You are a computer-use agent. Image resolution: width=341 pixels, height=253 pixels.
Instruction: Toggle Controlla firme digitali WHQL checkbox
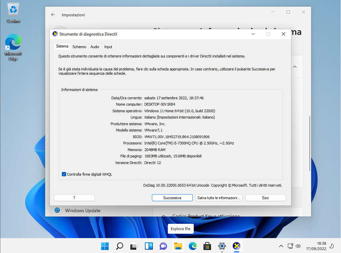pos(64,174)
